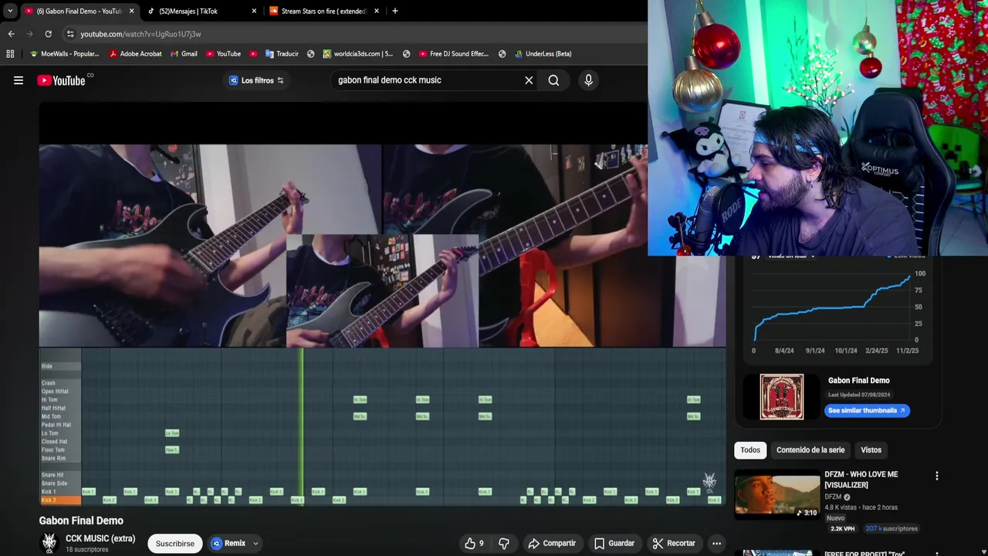Clear the search box with X

529,80
